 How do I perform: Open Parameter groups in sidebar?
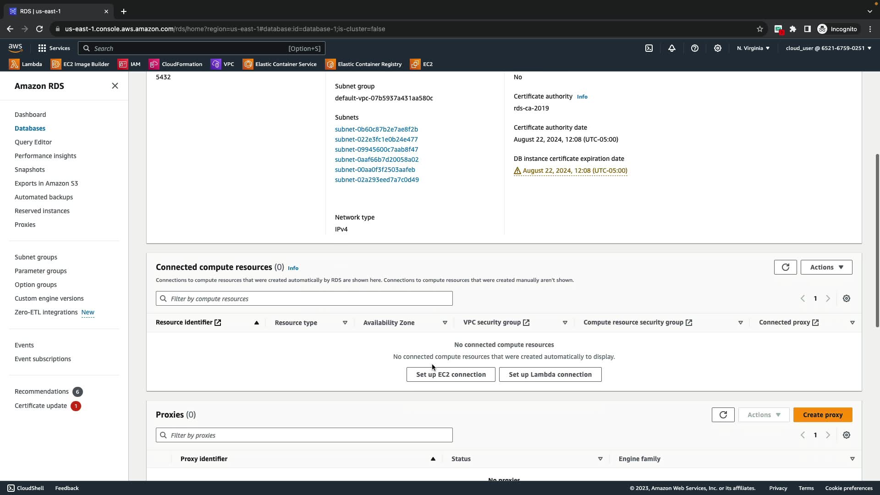pyautogui.click(x=40, y=271)
